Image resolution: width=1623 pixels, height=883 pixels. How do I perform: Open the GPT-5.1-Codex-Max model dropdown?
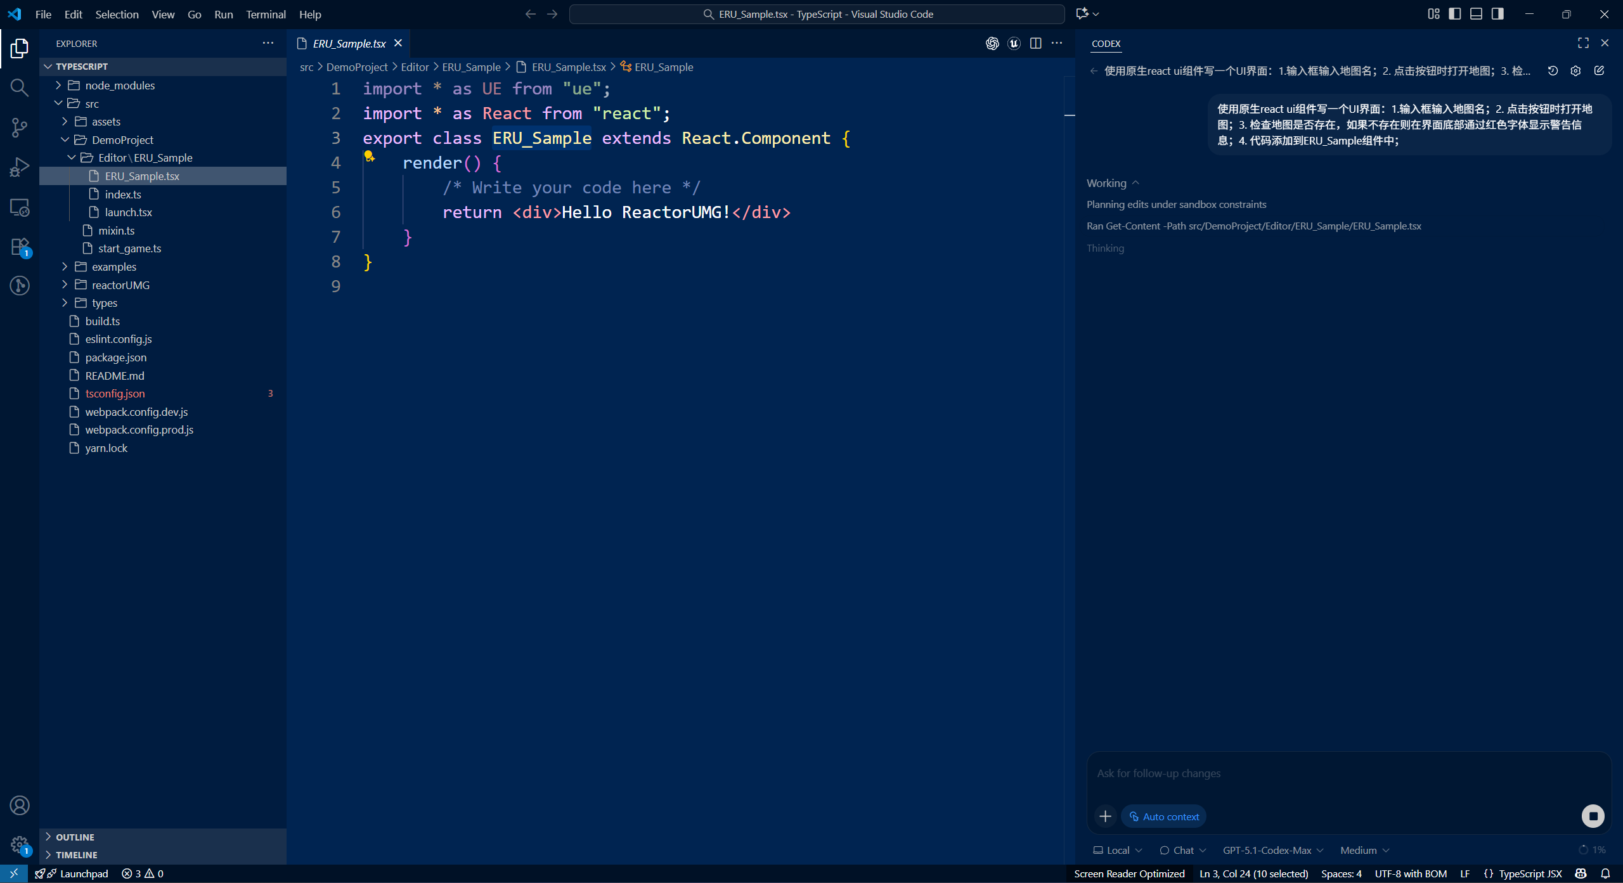pyautogui.click(x=1272, y=850)
